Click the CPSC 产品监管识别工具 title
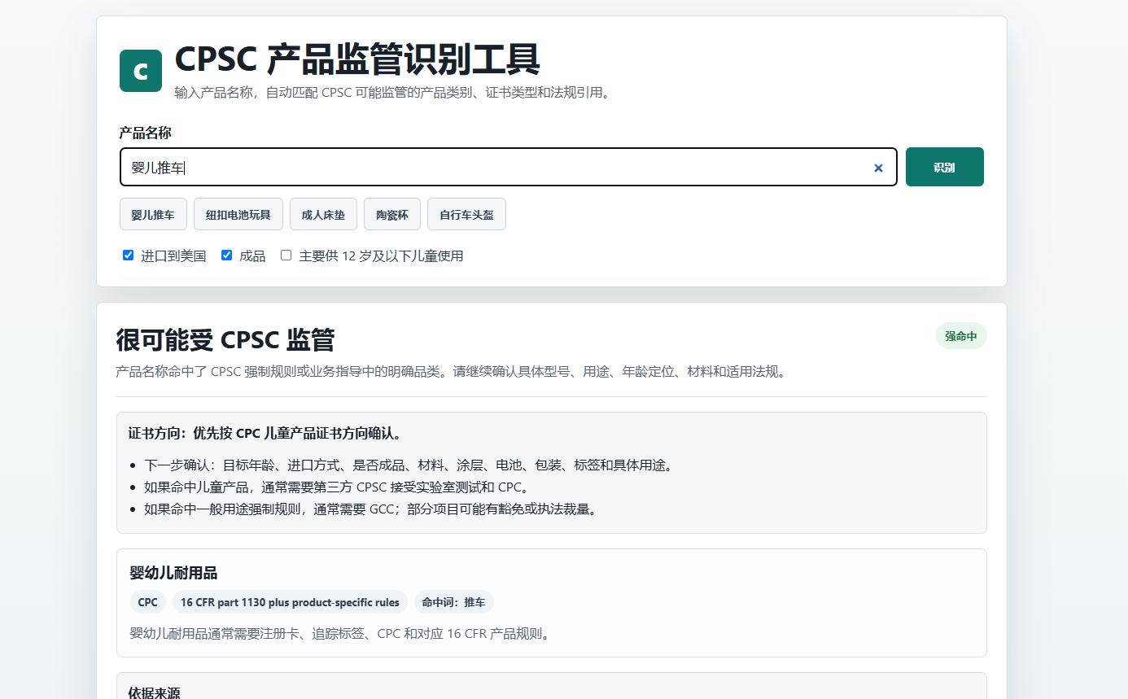This screenshot has height=699, width=1128. tap(357, 59)
